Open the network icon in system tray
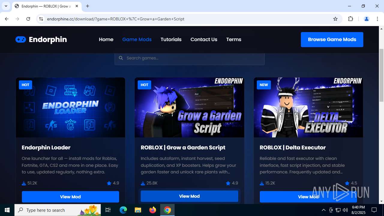The width and height of the screenshot is (384, 216). click(x=338, y=210)
